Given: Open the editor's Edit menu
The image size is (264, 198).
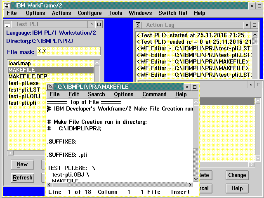Looking at the screenshot, I should tap(74, 94).
